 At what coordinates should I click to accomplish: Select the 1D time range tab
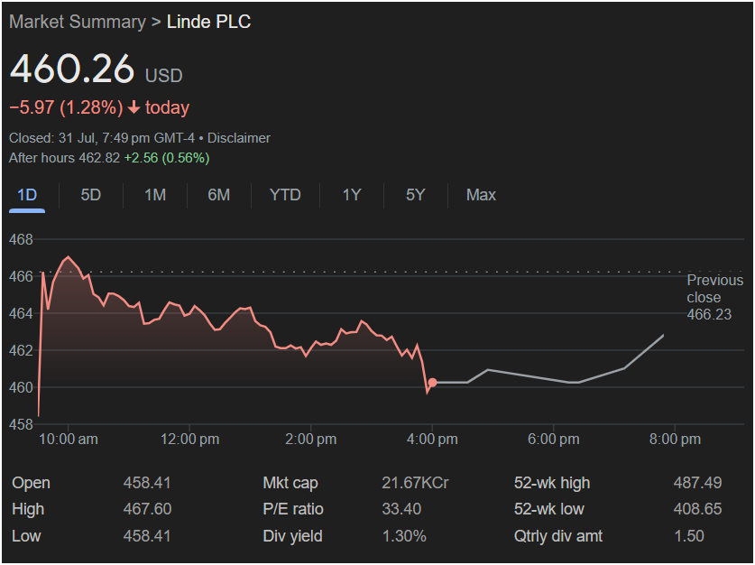[27, 195]
